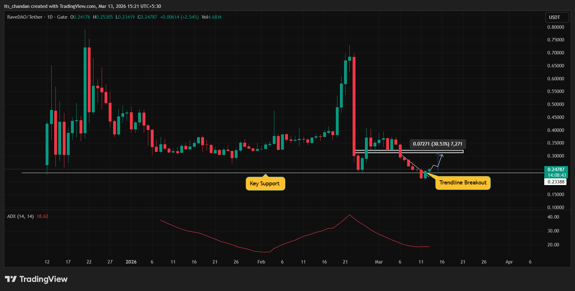The image size is (575, 291).
Task: Click the ADX value 18.62
Action: pyautogui.click(x=42, y=216)
